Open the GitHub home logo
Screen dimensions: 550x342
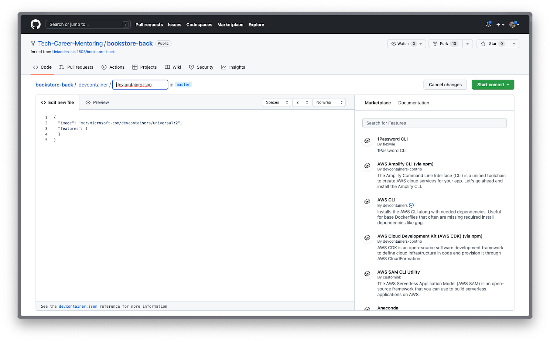[35, 24]
